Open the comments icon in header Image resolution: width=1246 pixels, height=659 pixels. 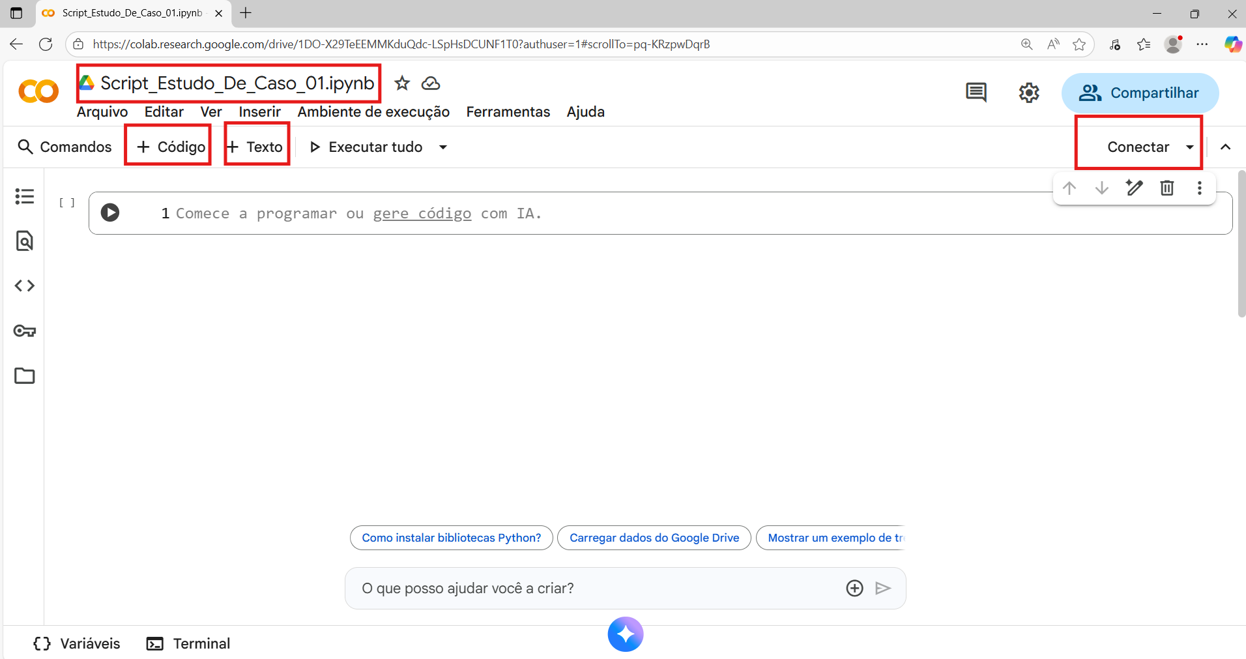[x=976, y=93]
